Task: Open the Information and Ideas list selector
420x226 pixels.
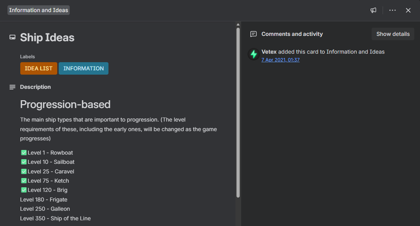Action: pos(38,10)
